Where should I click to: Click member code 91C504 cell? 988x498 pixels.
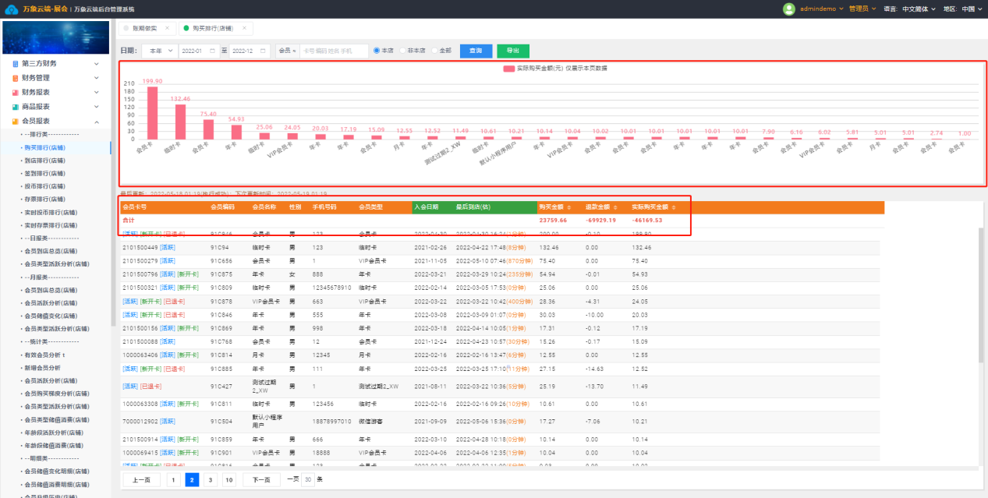[221, 421]
